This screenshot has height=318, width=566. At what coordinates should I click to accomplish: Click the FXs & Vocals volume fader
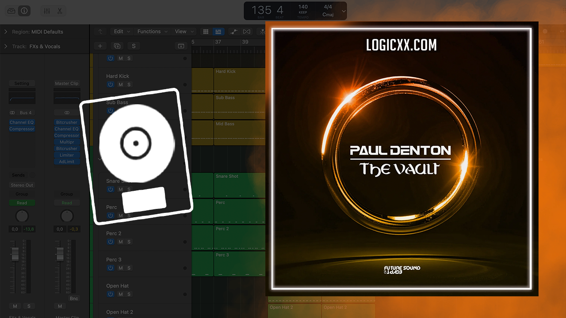click(x=15, y=254)
